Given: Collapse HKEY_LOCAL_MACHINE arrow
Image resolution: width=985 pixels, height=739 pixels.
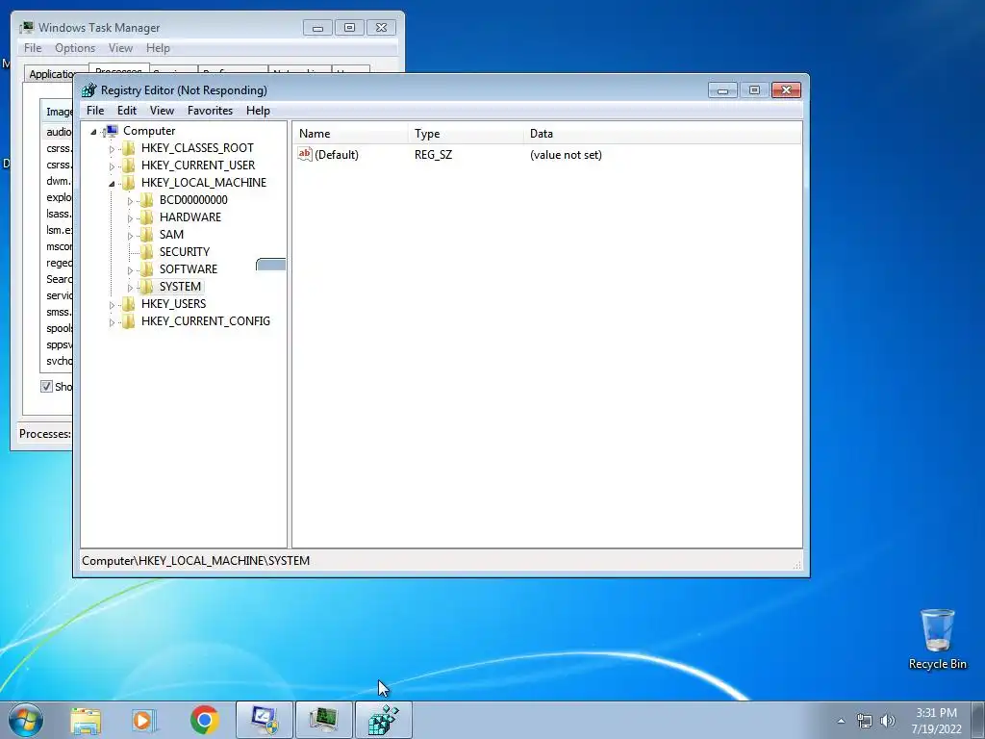Looking at the screenshot, I should tap(112, 184).
